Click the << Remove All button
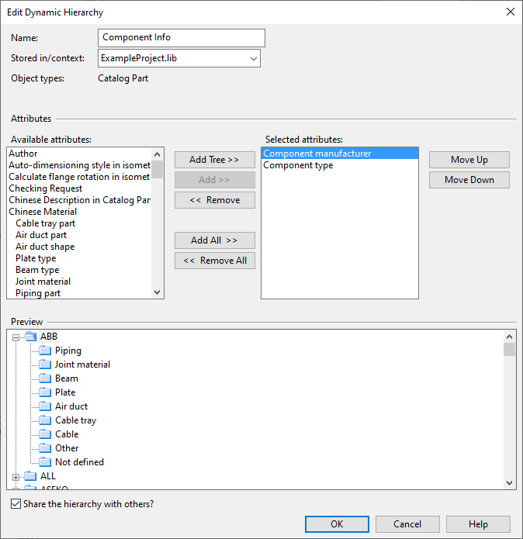The width and height of the screenshot is (523, 539). [x=215, y=261]
